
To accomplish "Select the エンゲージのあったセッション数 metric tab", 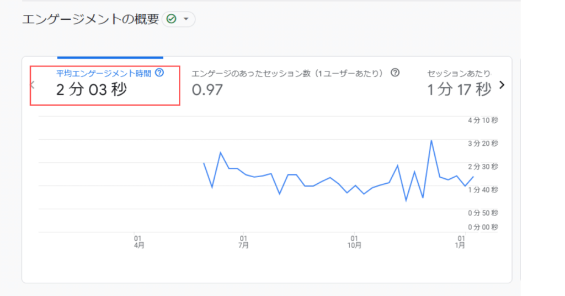I will (296, 84).
